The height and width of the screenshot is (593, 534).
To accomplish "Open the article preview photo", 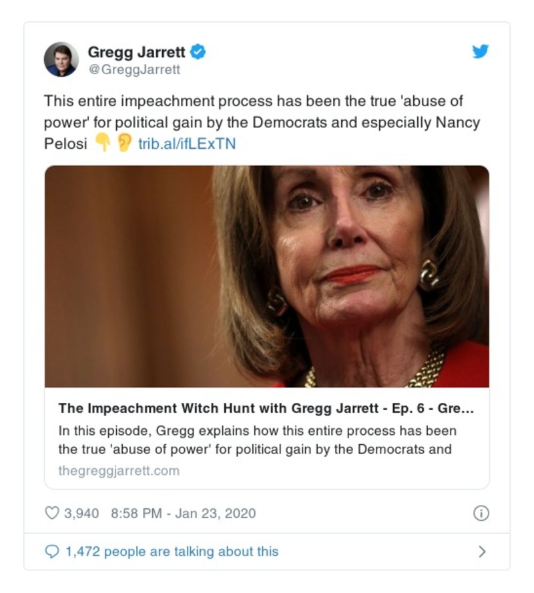I will [x=267, y=276].
